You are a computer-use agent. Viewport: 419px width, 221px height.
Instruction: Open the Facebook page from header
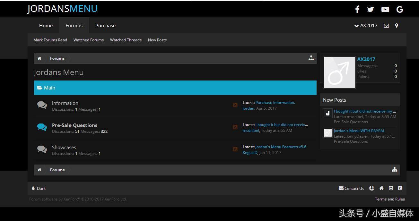point(357,9)
